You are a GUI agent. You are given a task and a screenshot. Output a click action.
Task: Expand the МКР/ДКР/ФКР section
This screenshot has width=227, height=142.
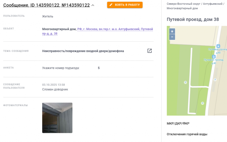178,123
